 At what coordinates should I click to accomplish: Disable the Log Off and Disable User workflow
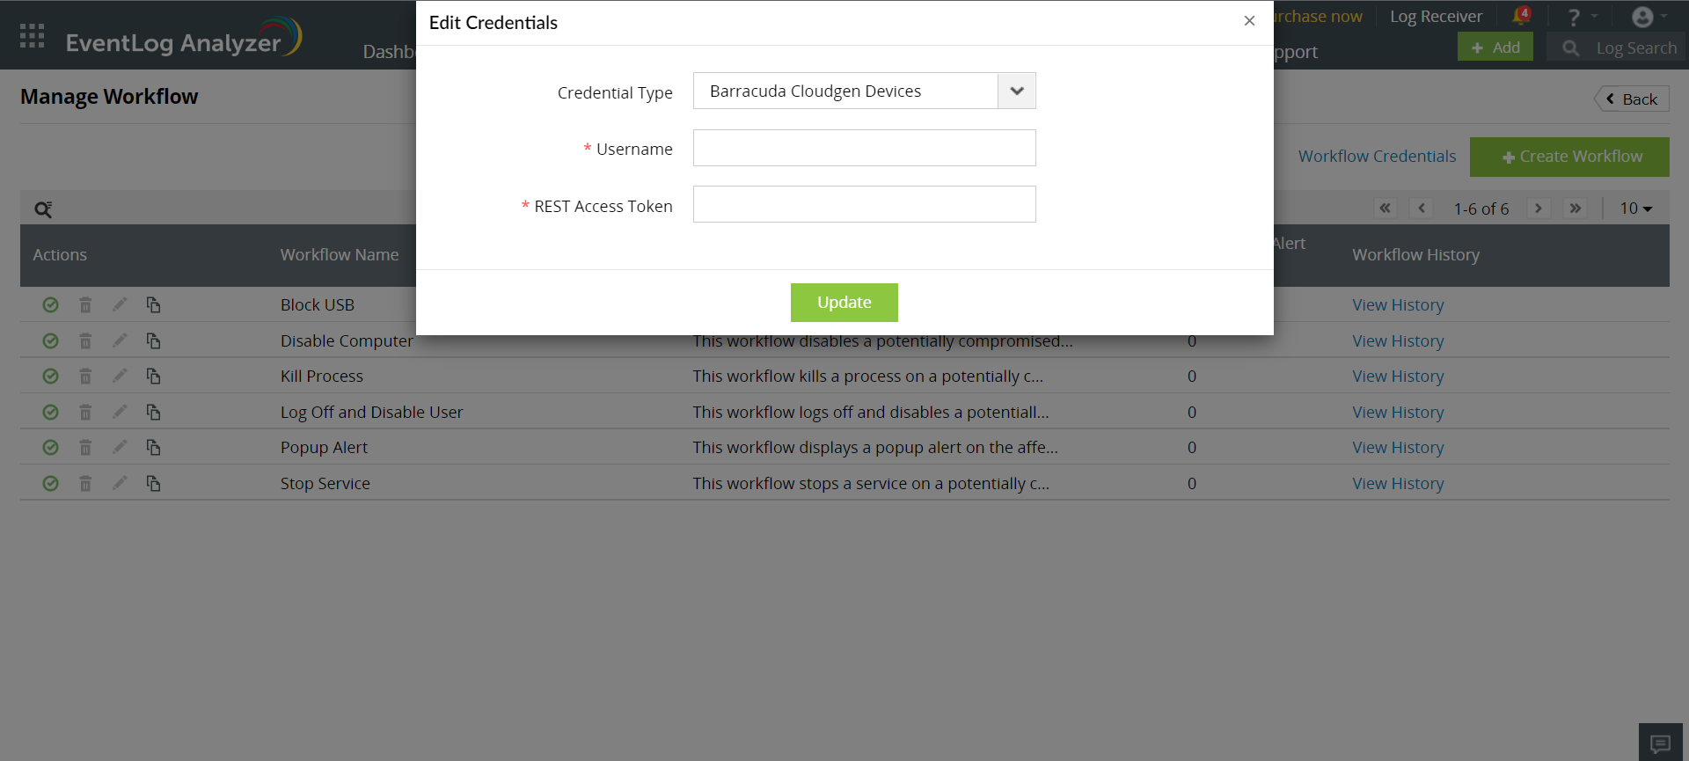[x=51, y=413]
